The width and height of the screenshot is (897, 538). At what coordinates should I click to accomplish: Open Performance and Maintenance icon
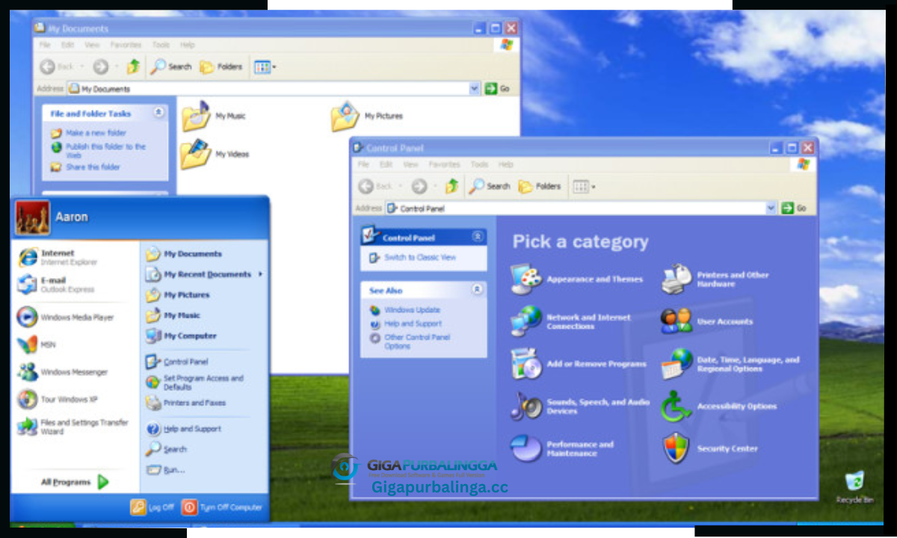point(526,448)
